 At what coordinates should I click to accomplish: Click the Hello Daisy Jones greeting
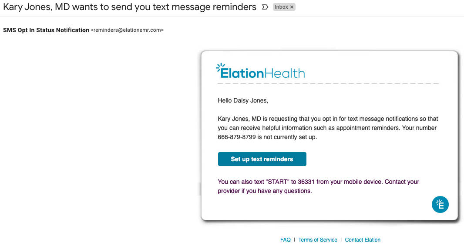(243, 101)
